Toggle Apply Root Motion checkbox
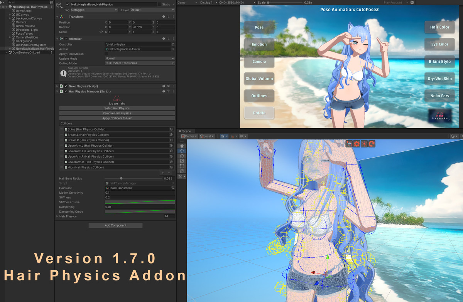This screenshot has width=463, height=302. [x=106, y=54]
